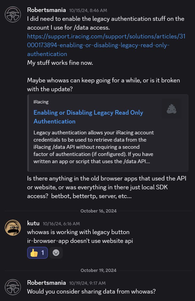195x301 pixels.
Task: Click Robertsmania's steering wheel avatar on first message
Action: pos(13,15)
